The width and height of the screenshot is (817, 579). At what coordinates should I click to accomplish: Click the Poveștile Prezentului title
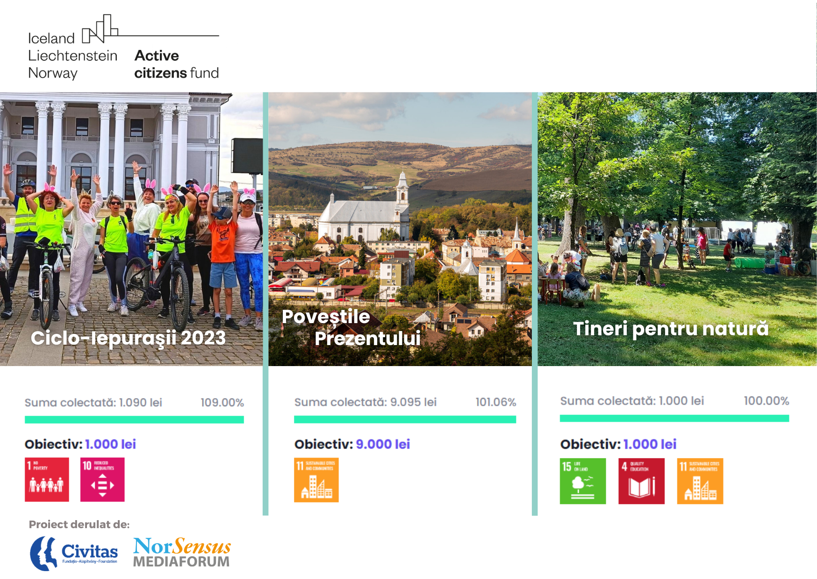click(351, 327)
